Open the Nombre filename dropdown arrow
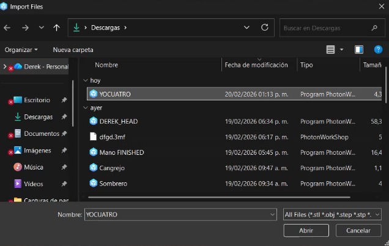 click(x=272, y=214)
